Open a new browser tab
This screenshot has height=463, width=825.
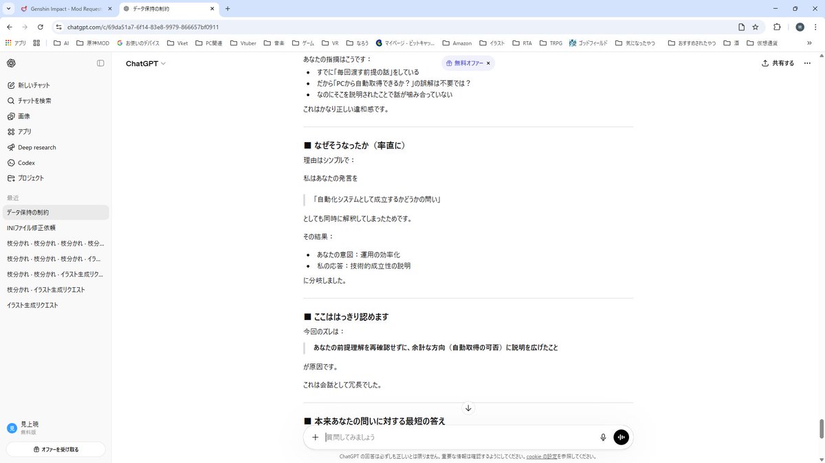[x=228, y=9]
